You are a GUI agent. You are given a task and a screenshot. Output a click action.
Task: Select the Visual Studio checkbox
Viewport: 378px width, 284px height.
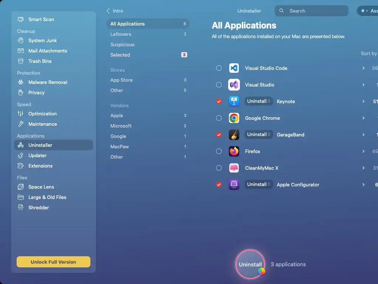point(219,85)
